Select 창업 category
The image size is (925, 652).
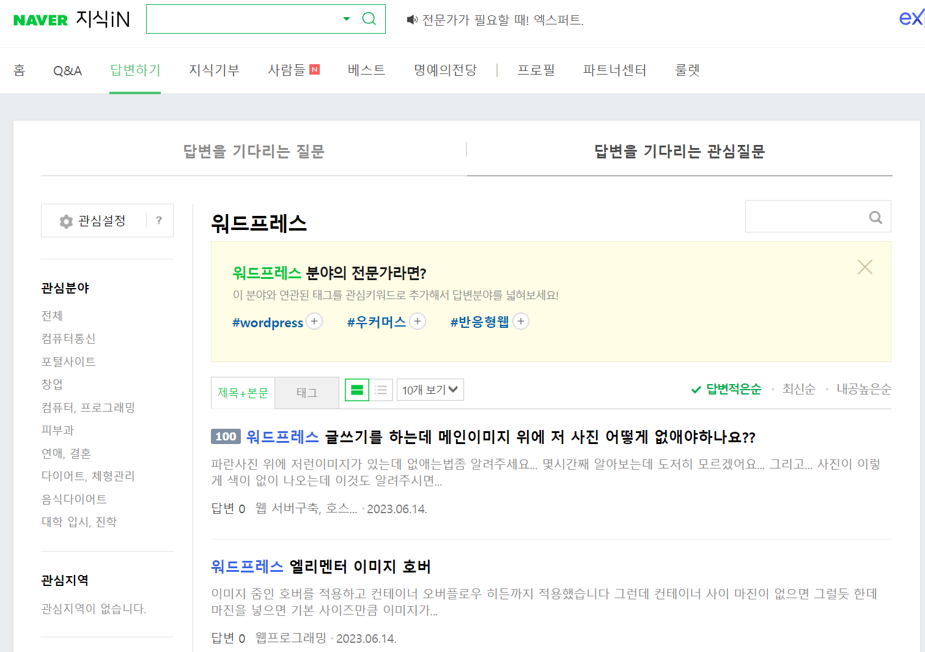coord(52,384)
